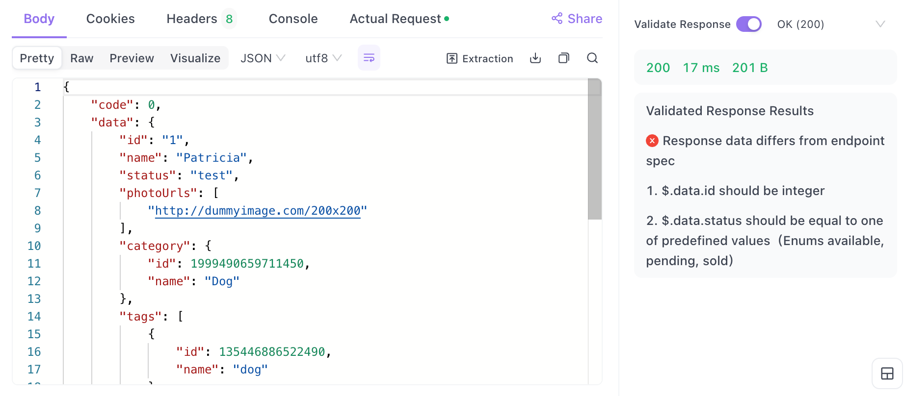The image size is (904, 396).
Task: Open the JSON format dropdown
Action: point(263,58)
